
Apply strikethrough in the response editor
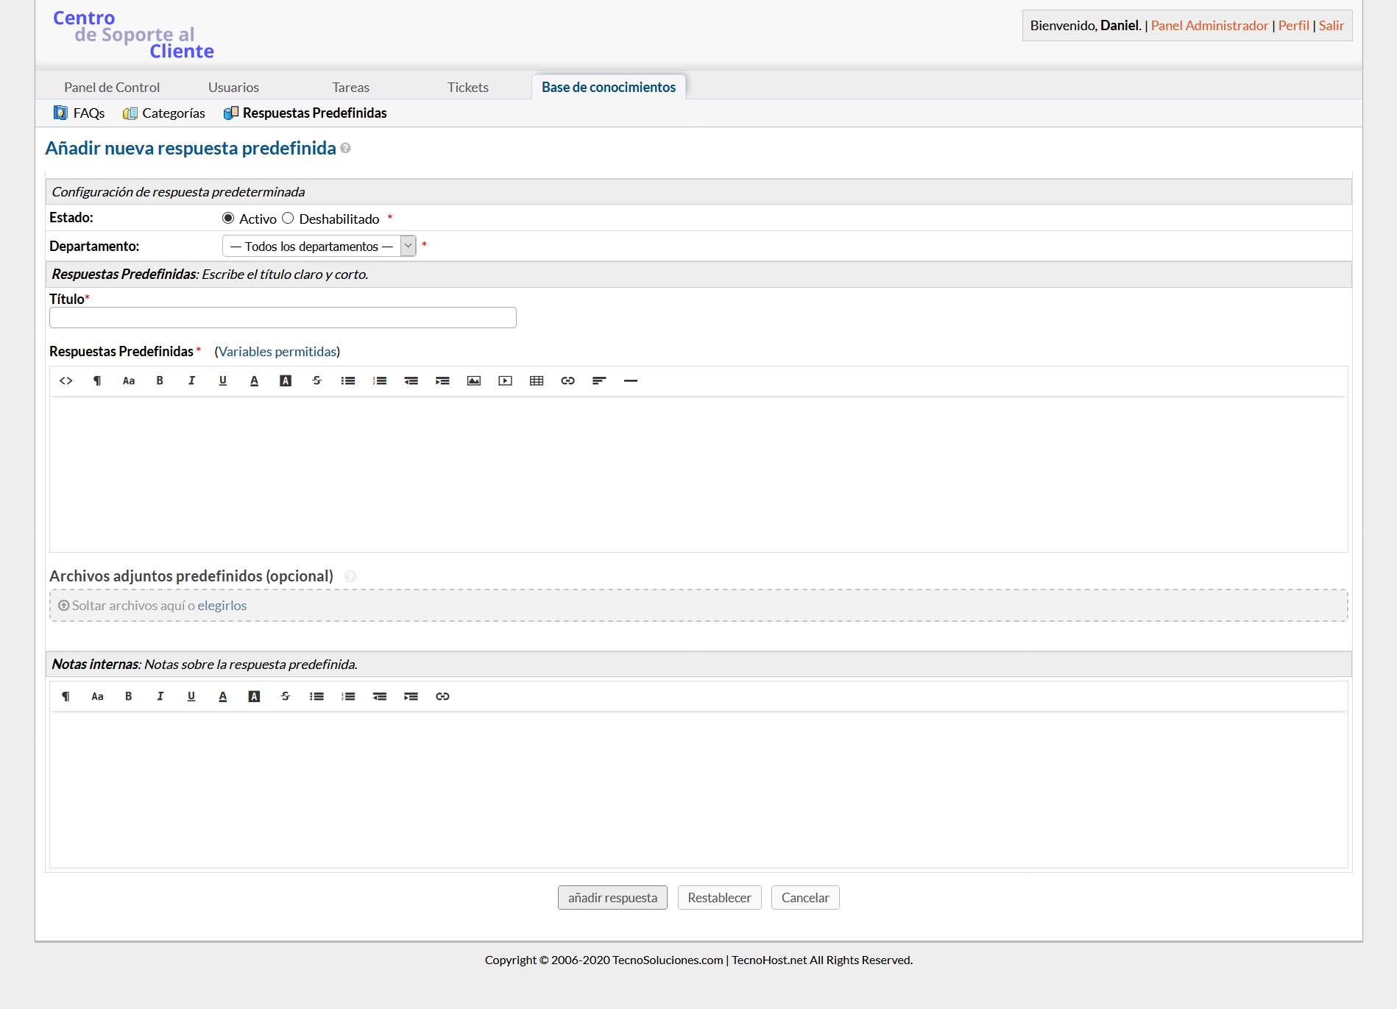click(x=316, y=380)
